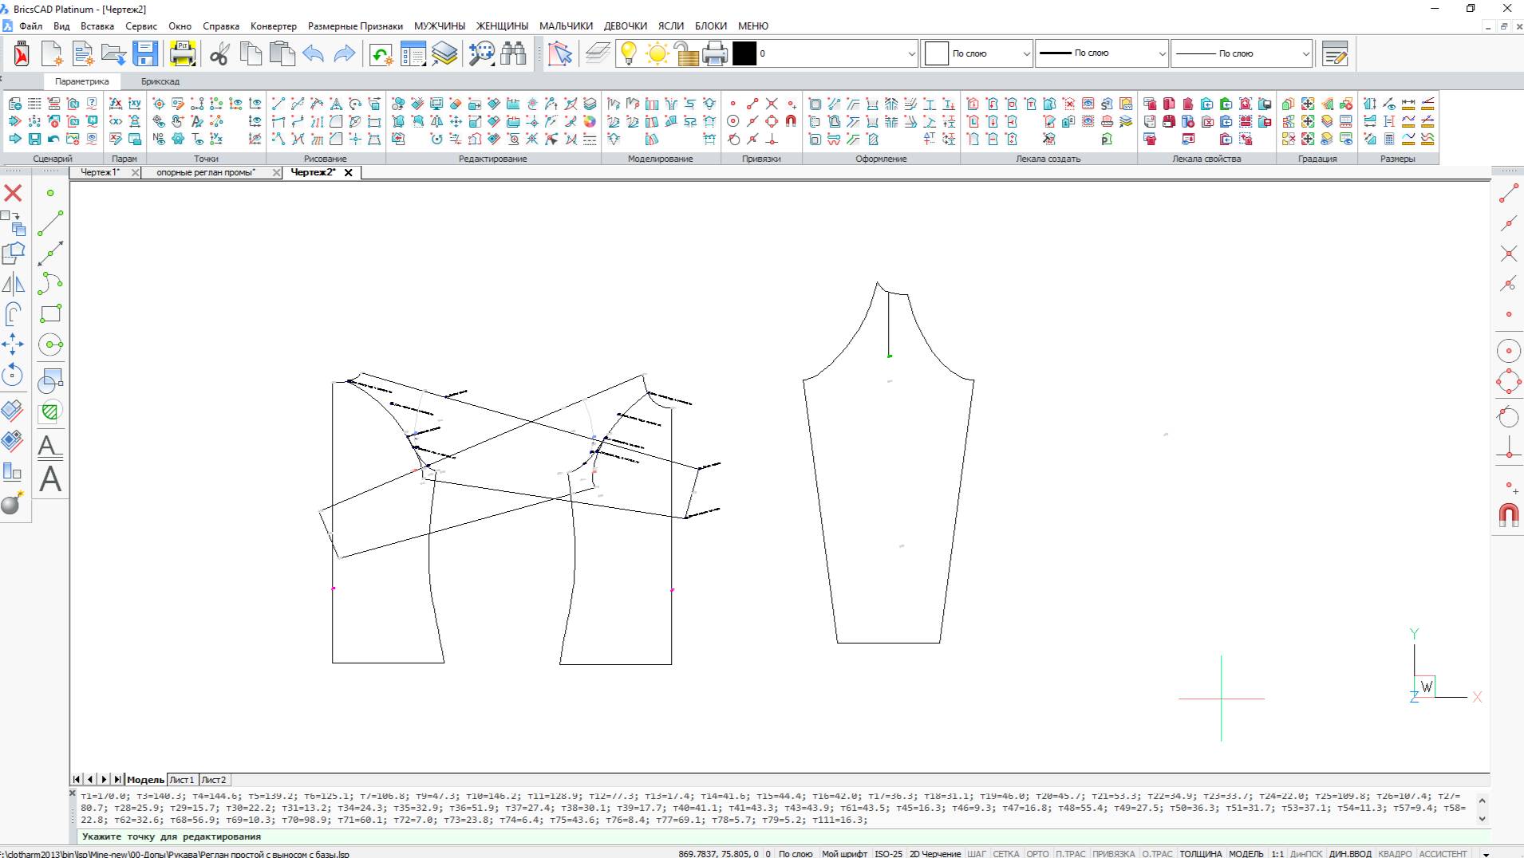Open the Properties panel icon
1524x858 pixels.
pos(413,53)
